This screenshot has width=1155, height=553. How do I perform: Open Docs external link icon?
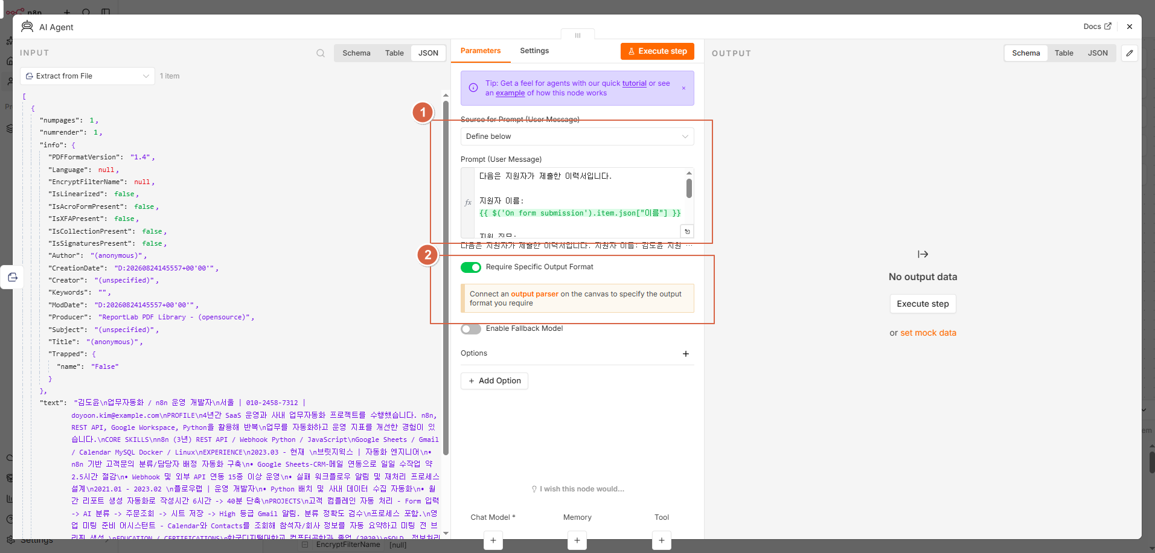[x=1107, y=27]
